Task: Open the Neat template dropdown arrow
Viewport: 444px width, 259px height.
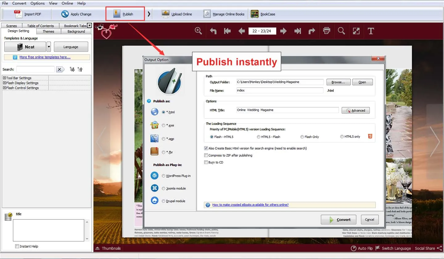Action: [x=49, y=47]
